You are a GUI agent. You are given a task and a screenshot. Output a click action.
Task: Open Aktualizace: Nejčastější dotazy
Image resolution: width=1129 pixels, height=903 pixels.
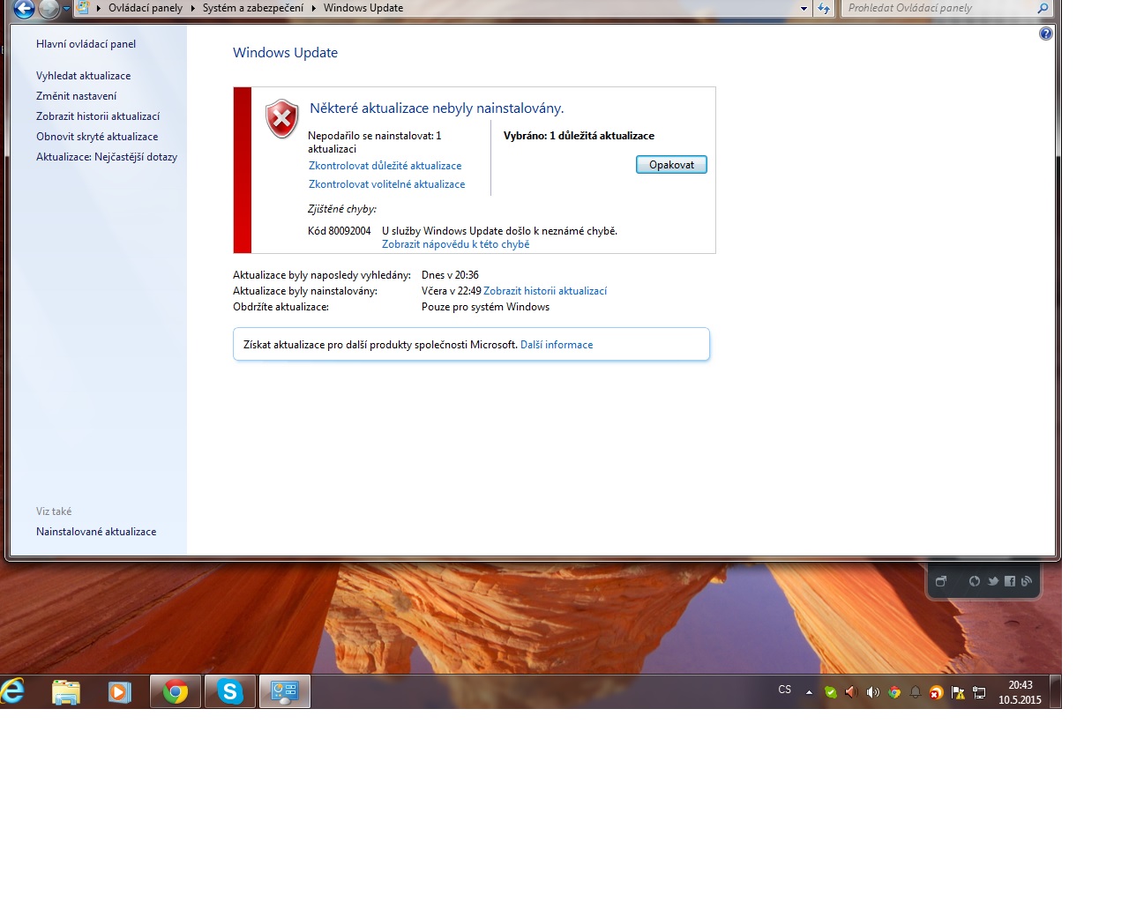click(x=107, y=157)
